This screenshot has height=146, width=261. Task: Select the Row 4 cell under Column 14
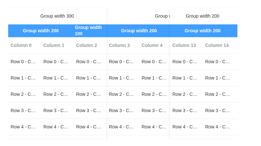tap(220, 127)
